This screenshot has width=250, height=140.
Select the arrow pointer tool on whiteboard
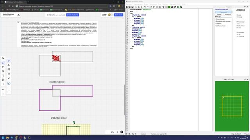coord(3,58)
